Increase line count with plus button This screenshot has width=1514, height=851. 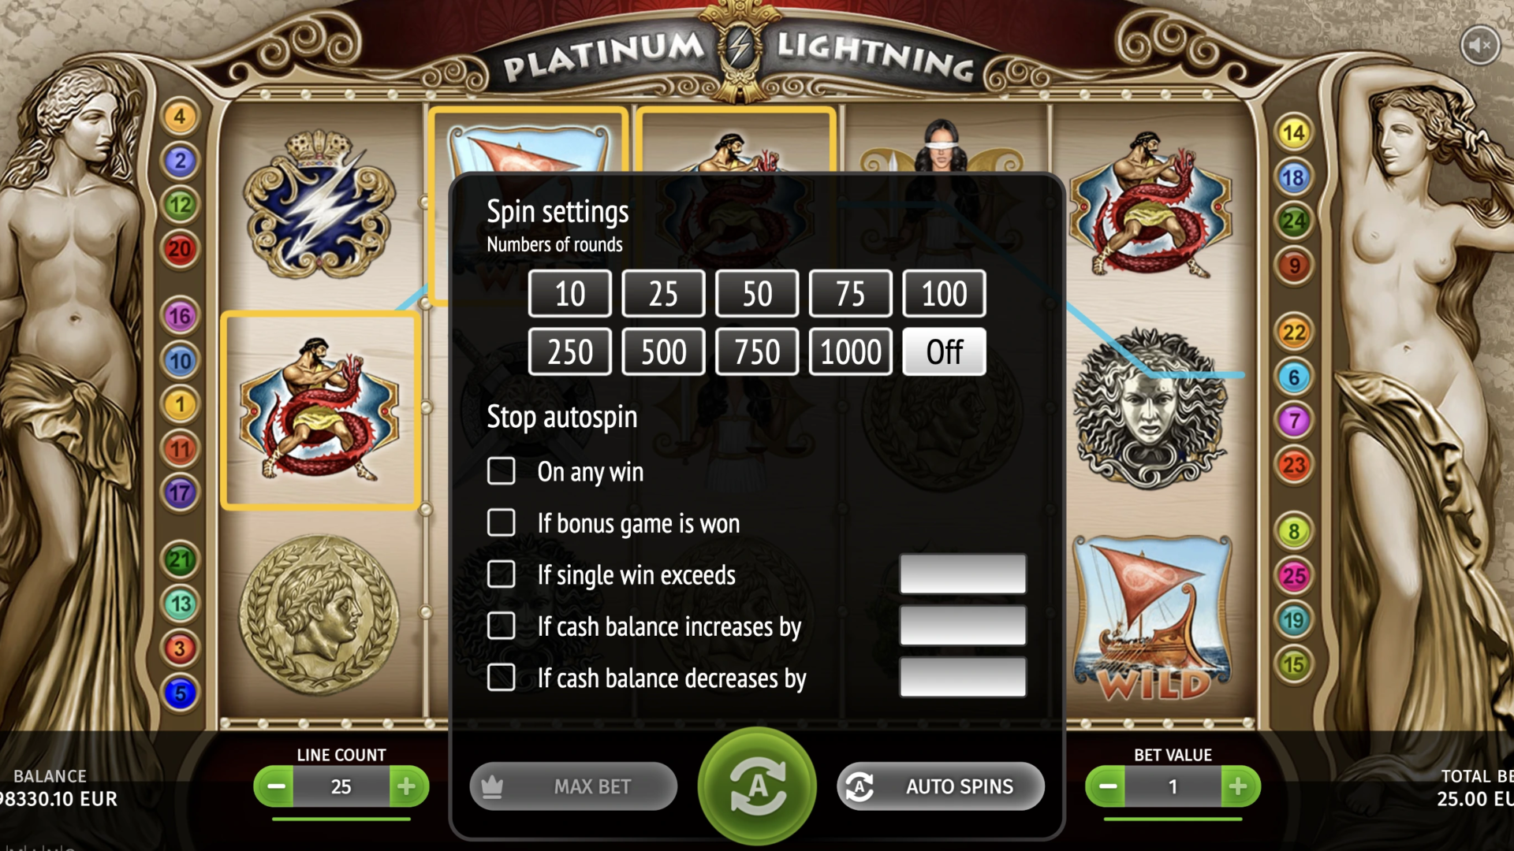(x=407, y=786)
